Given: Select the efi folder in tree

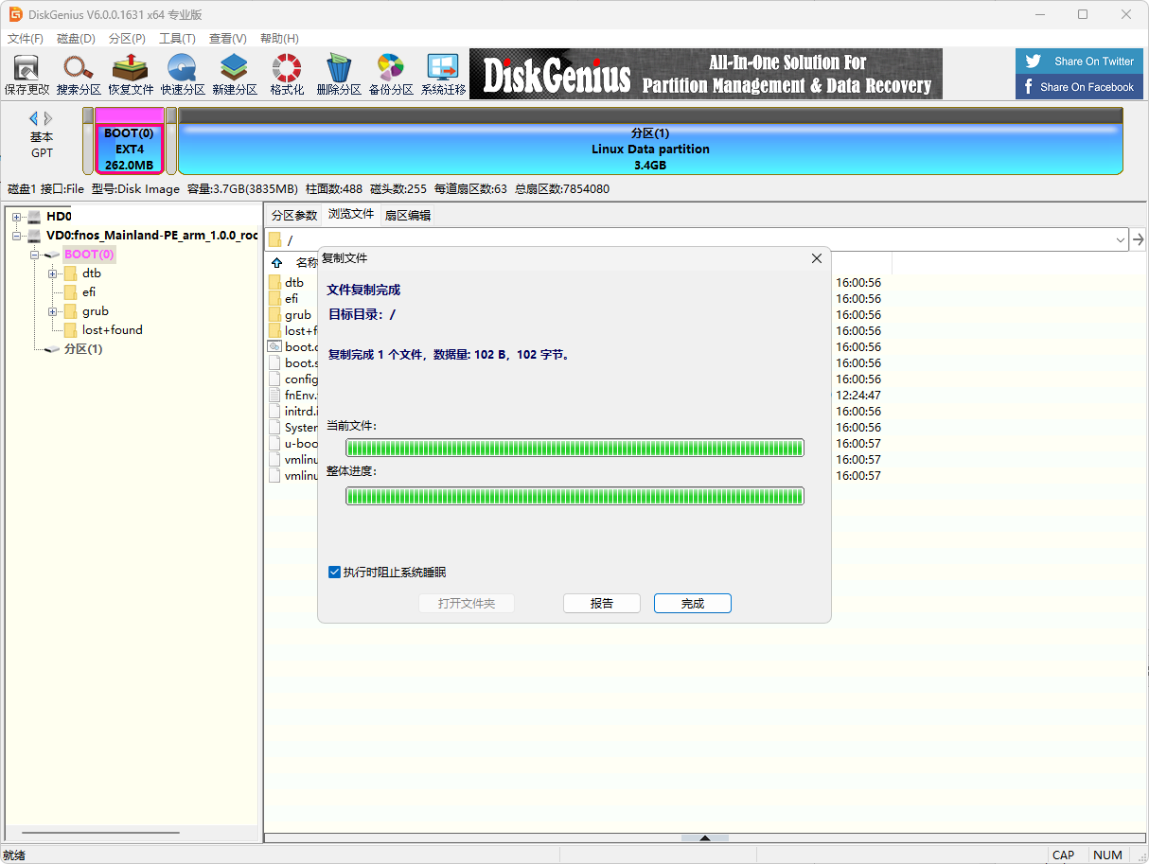Looking at the screenshot, I should 89,292.
